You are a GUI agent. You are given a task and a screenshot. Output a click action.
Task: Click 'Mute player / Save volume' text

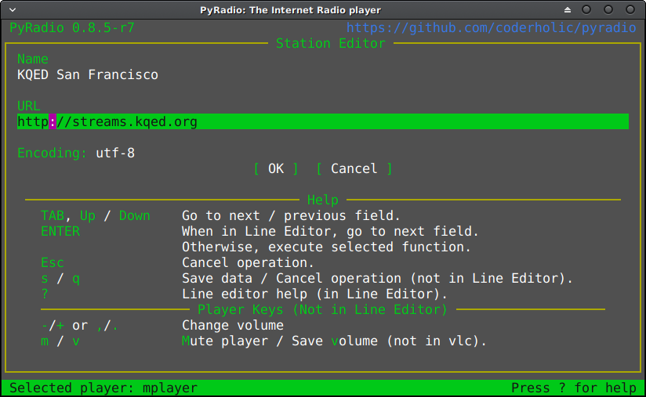coord(280,341)
